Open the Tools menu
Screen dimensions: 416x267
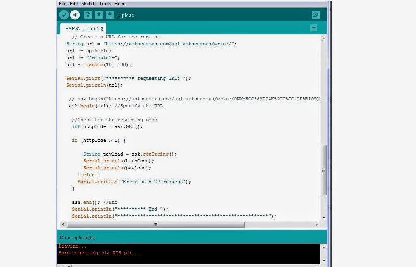click(x=105, y=4)
